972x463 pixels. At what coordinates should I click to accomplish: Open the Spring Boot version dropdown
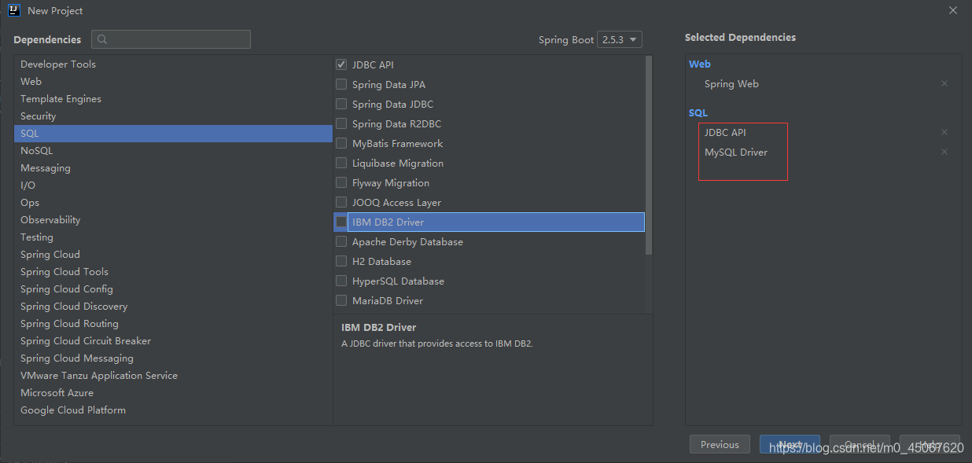620,39
